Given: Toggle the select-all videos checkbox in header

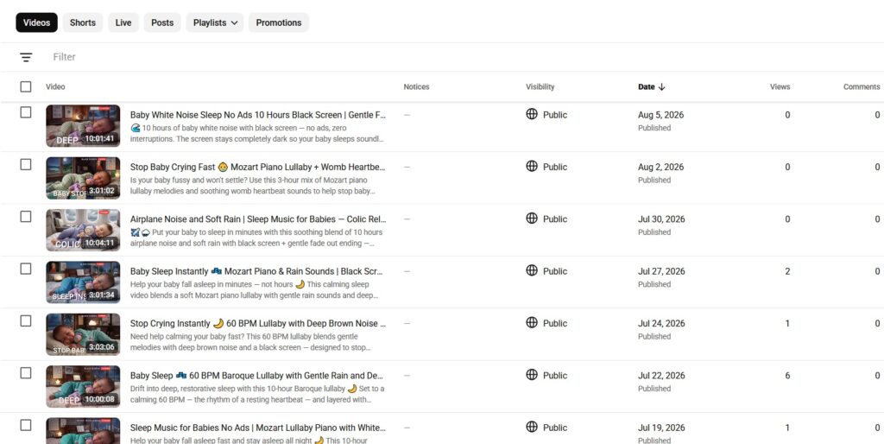Looking at the screenshot, I should pos(26,87).
